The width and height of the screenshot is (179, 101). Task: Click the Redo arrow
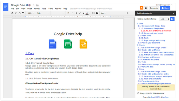click(20, 13)
